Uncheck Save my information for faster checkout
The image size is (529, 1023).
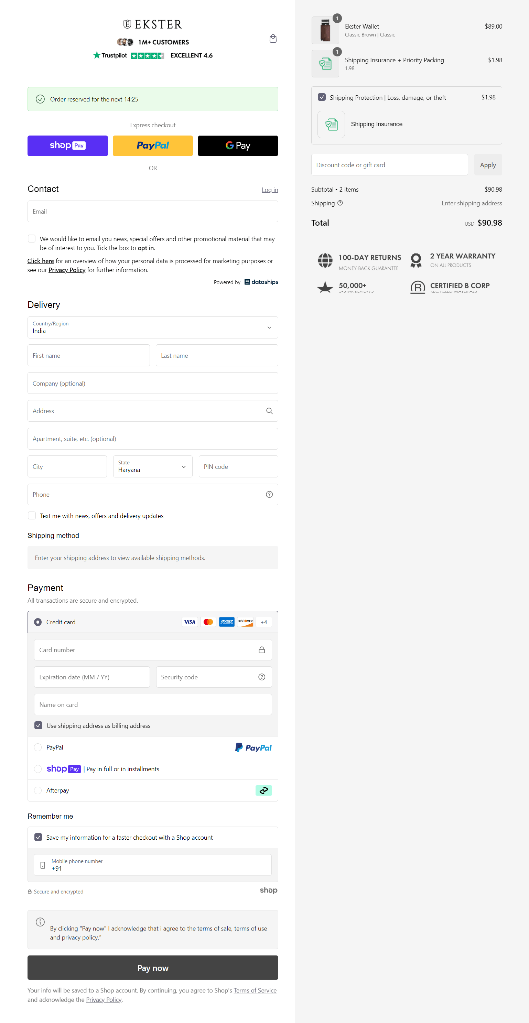pos(38,837)
